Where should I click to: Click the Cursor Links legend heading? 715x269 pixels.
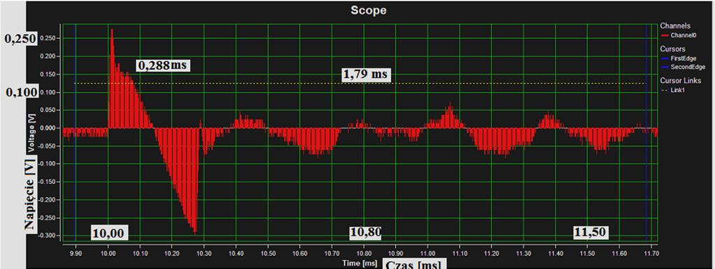tap(681, 81)
